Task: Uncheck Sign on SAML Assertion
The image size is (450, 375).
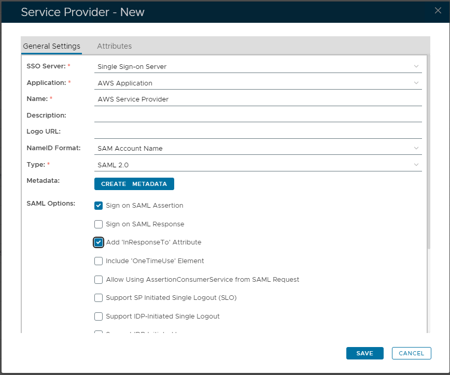Action: pos(99,206)
